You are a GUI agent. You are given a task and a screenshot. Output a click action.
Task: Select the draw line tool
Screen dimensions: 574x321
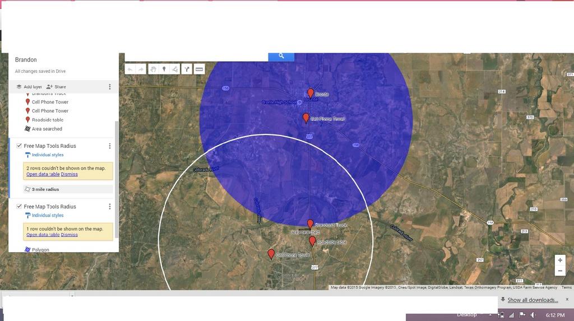coord(175,69)
